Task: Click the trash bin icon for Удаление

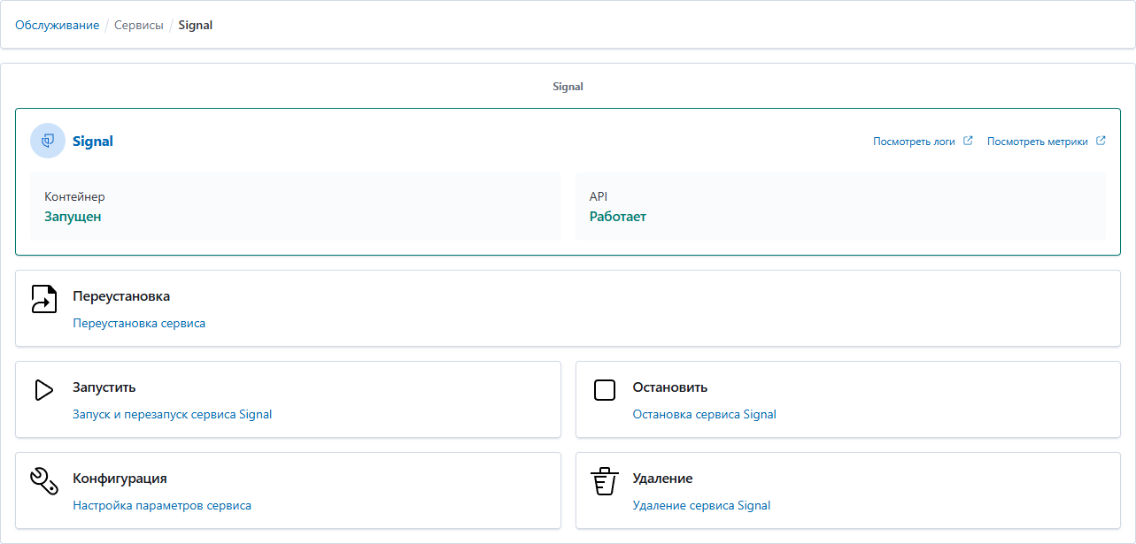Action: pyautogui.click(x=604, y=481)
